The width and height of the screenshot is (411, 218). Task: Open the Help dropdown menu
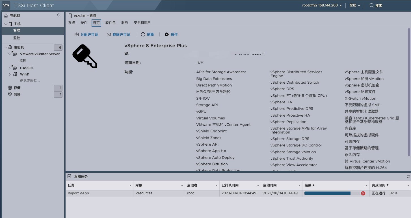tap(355, 5)
